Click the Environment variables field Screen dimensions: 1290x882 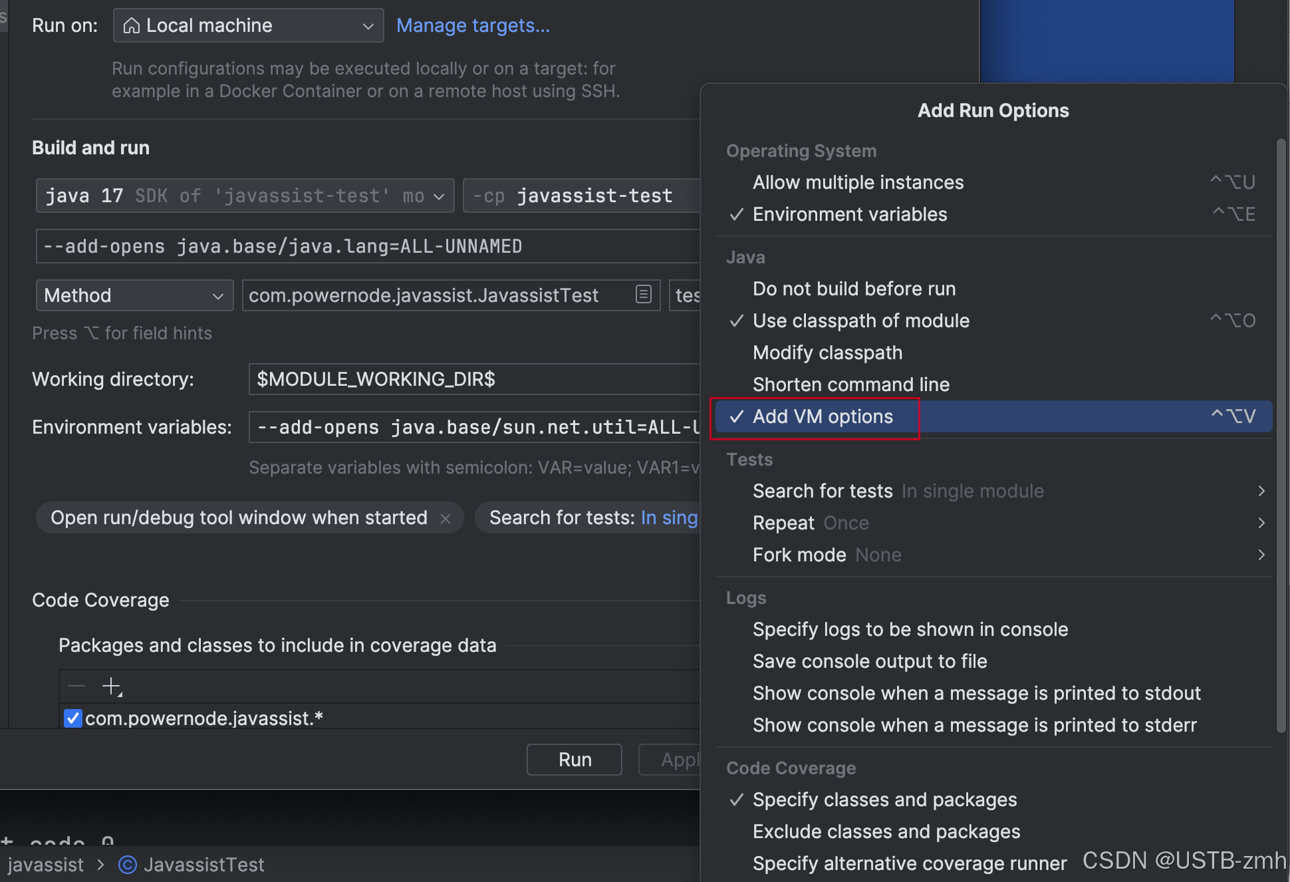click(x=474, y=427)
